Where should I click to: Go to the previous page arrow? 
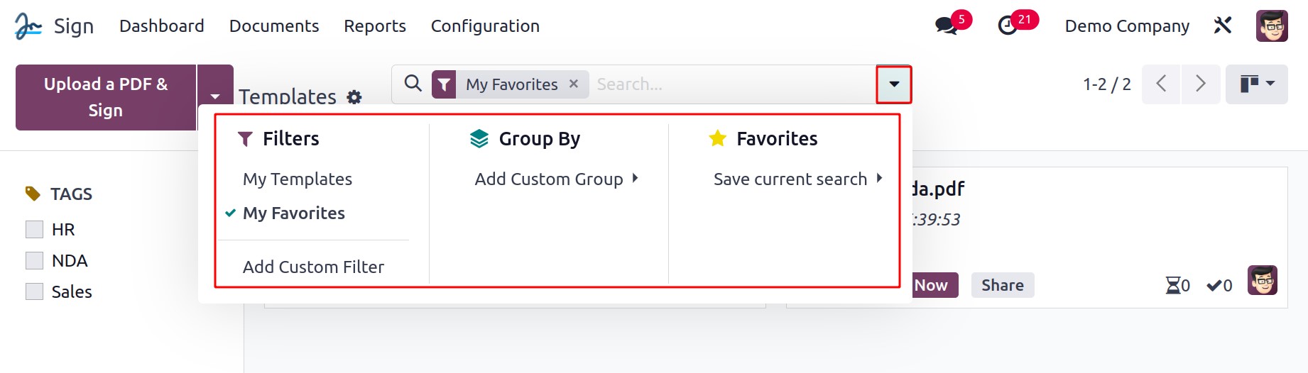pos(1161,84)
